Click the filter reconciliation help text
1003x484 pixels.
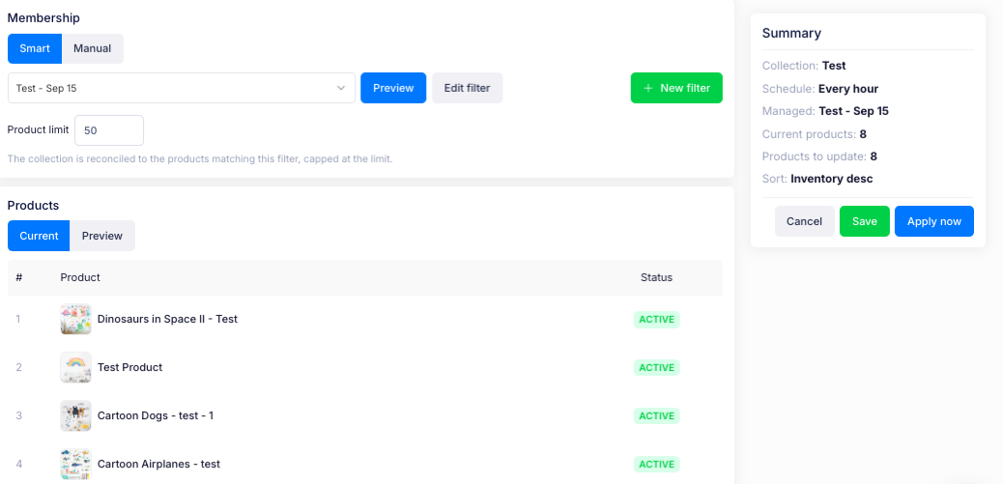(200, 158)
